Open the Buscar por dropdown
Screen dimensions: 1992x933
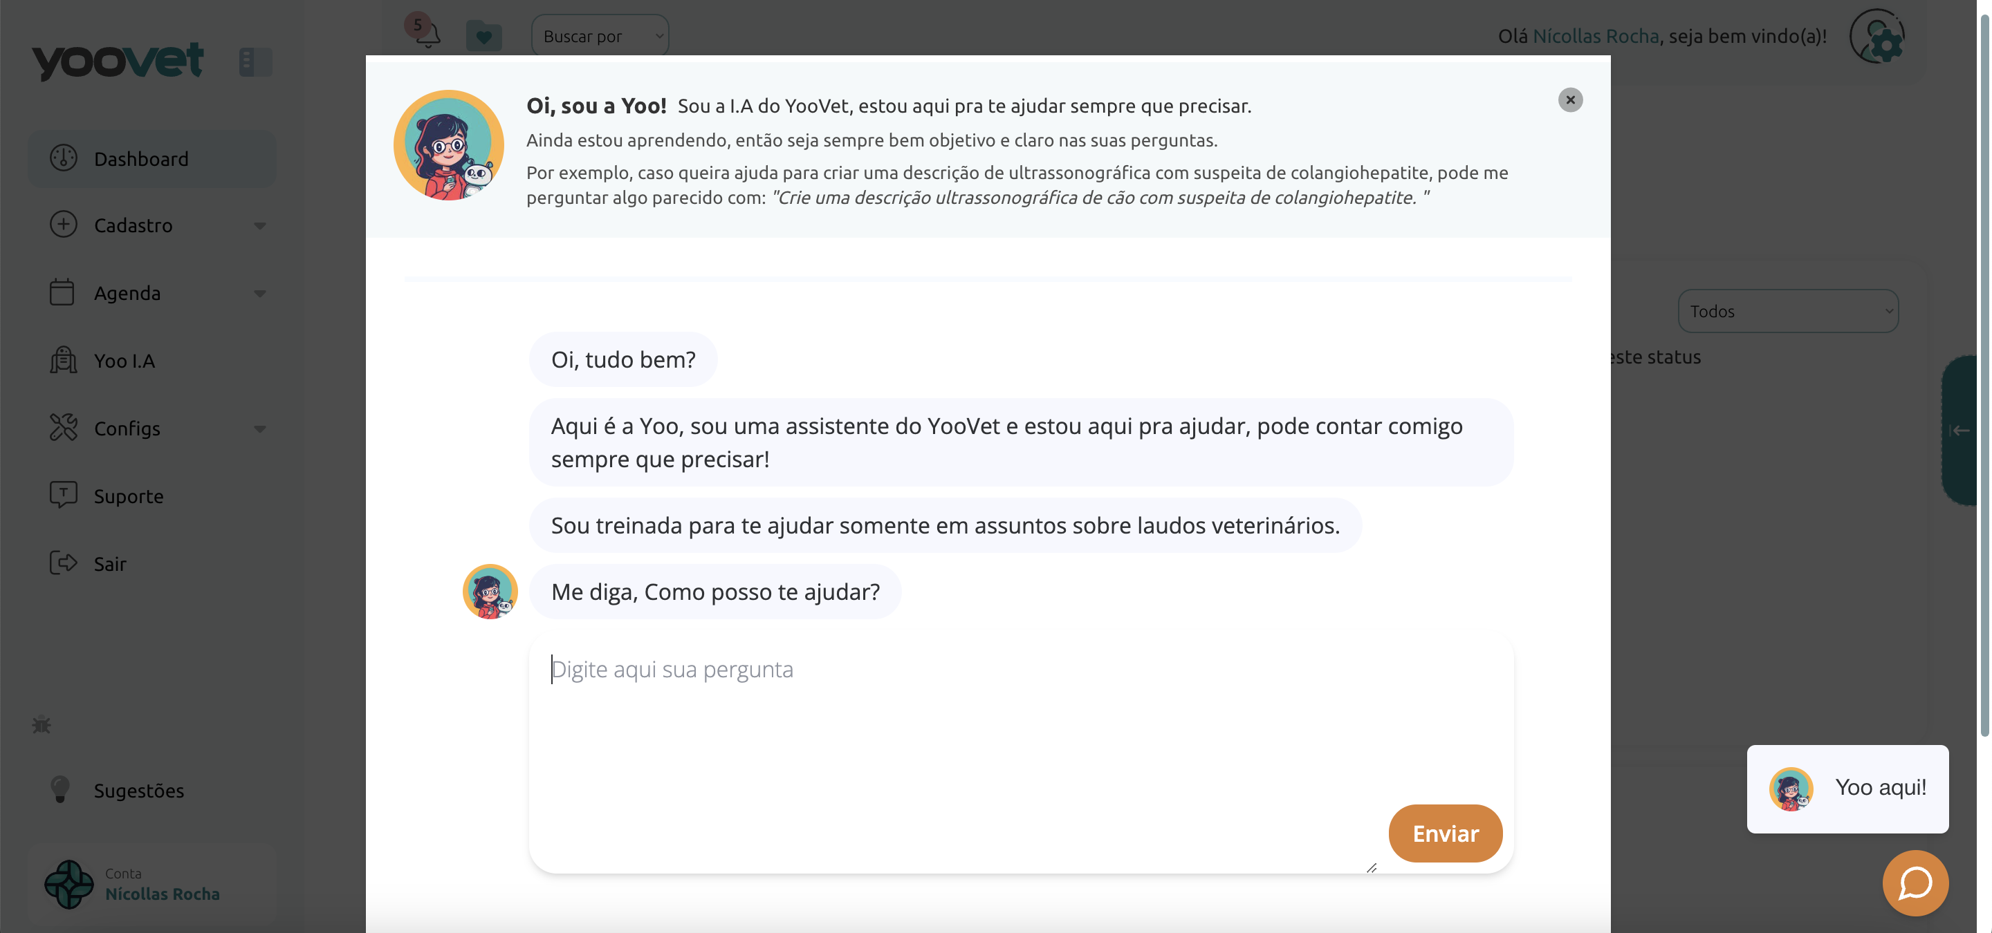click(600, 37)
